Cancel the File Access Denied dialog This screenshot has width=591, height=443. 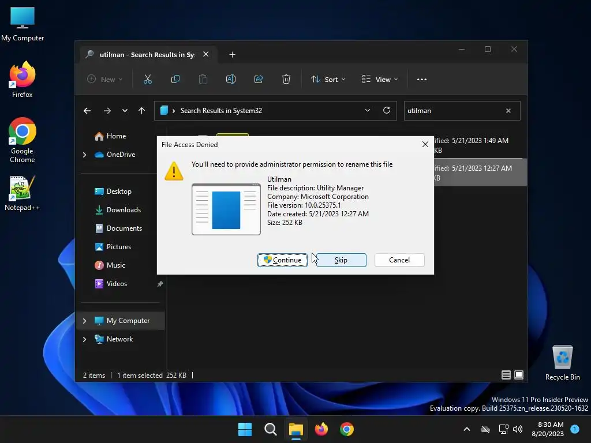pyautogui.click(x=399, y=260)
